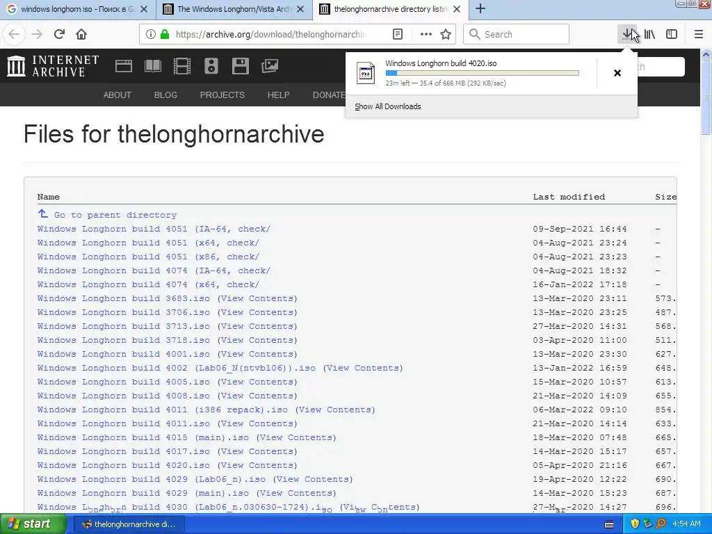Open the DONATE menu item
The image size is (712, 534).
coord(329,95)
